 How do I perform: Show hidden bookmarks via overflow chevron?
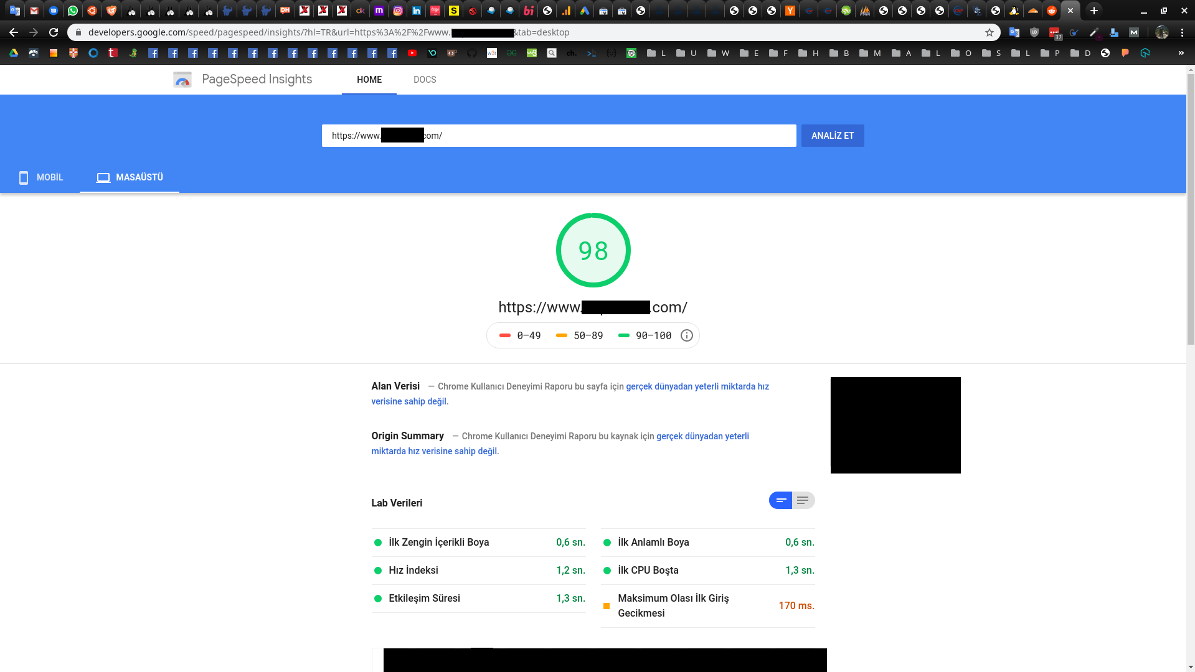click(x=1181, y=54)
